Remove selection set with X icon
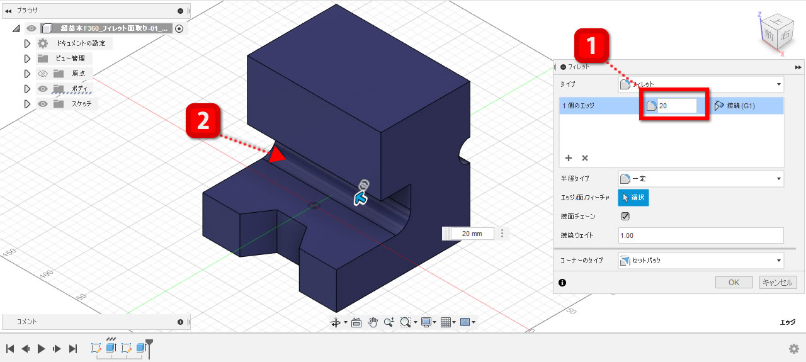The height and width of the screenshot is (362, 806). [584, 158]
